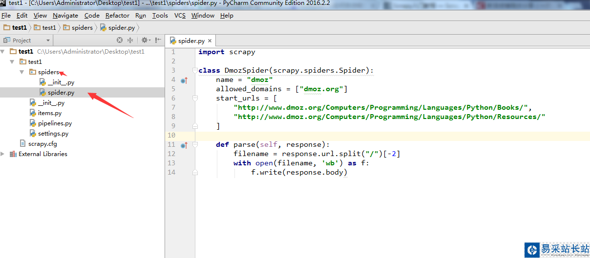
Task: Fold the DmozSpider class at line 3
Action: (195, 70)
